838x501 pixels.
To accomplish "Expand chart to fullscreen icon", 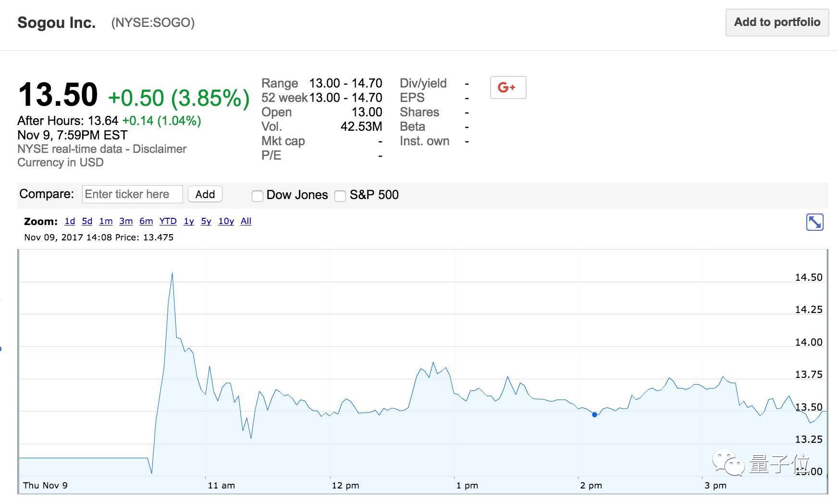I will (x=814, y=222).
